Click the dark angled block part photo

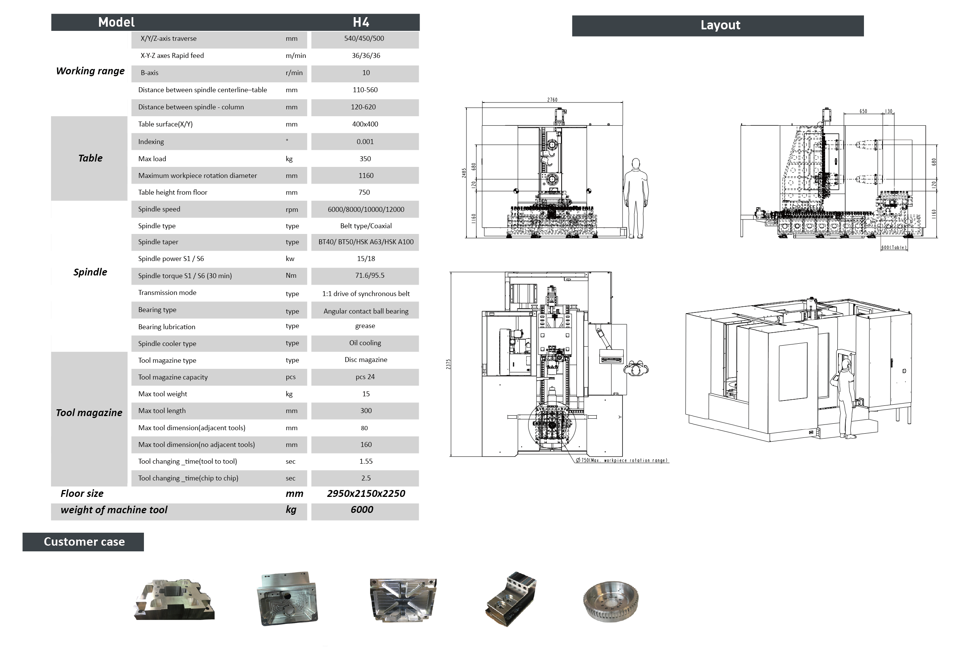pyautogui.click(x=511, y=599)
